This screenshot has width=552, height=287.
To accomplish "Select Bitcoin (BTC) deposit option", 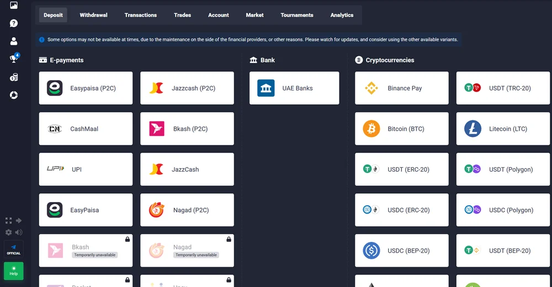I will pos(402,129).
